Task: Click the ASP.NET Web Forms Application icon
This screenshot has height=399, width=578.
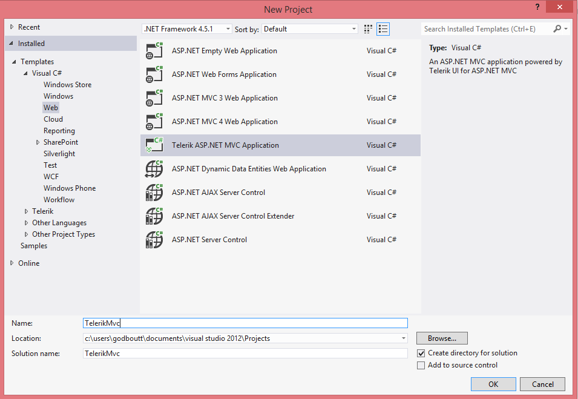Action: [x=154, y=74]
